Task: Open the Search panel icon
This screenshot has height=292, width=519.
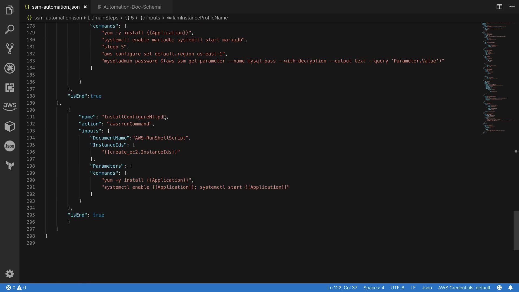Action: pyautogui.click(x=10, y=29)
